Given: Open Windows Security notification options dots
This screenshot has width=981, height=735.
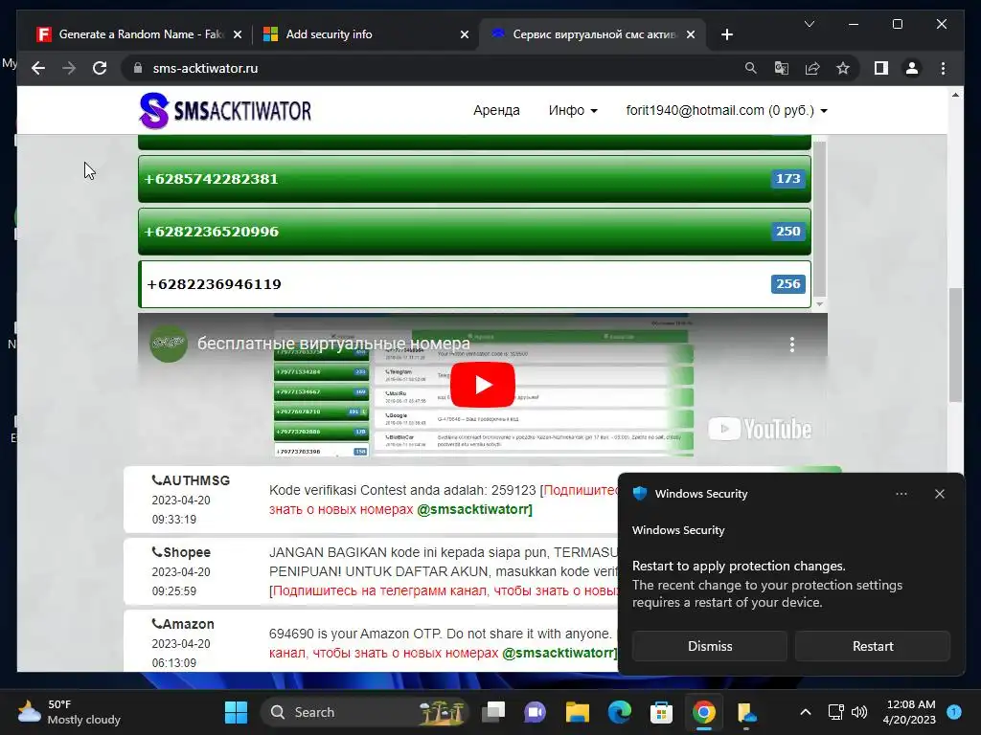Looking at the screenshot, I should point(901,494).
